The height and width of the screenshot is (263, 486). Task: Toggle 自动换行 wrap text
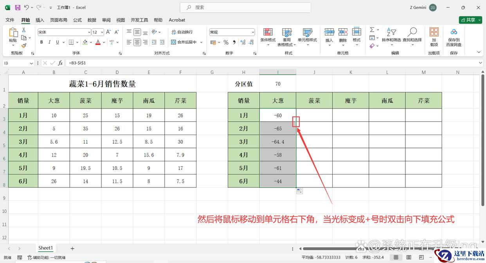182,32
